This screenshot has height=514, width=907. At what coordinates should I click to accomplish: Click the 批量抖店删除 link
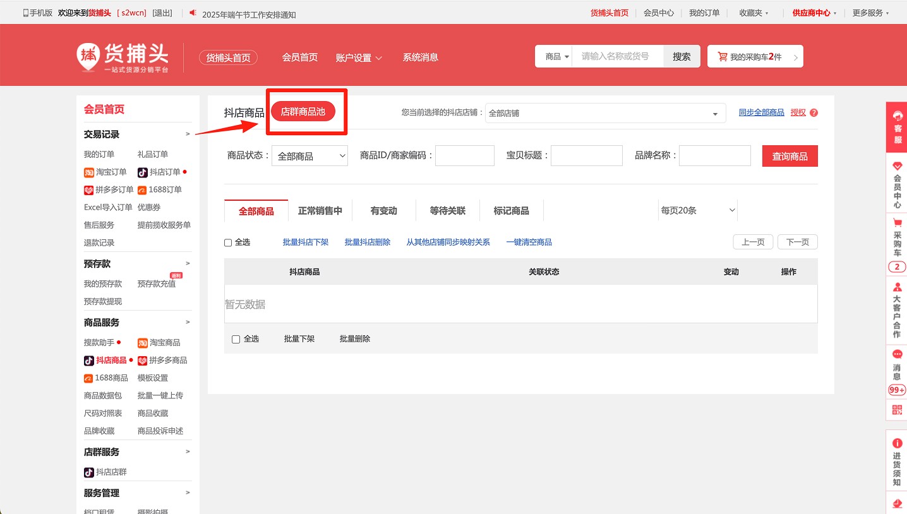click(368, 242)
